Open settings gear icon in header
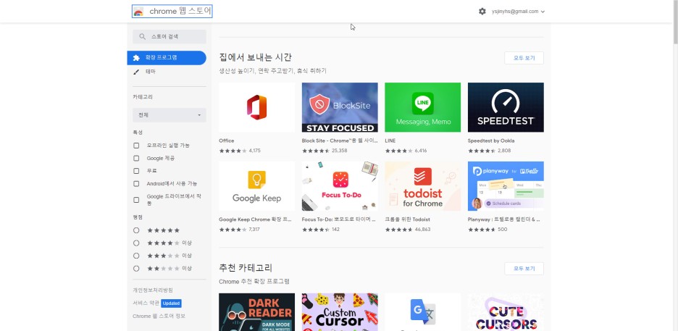Image resolution: width=678 pixels, height=331 pixels. pyautogui.click(x=482, y=12)
